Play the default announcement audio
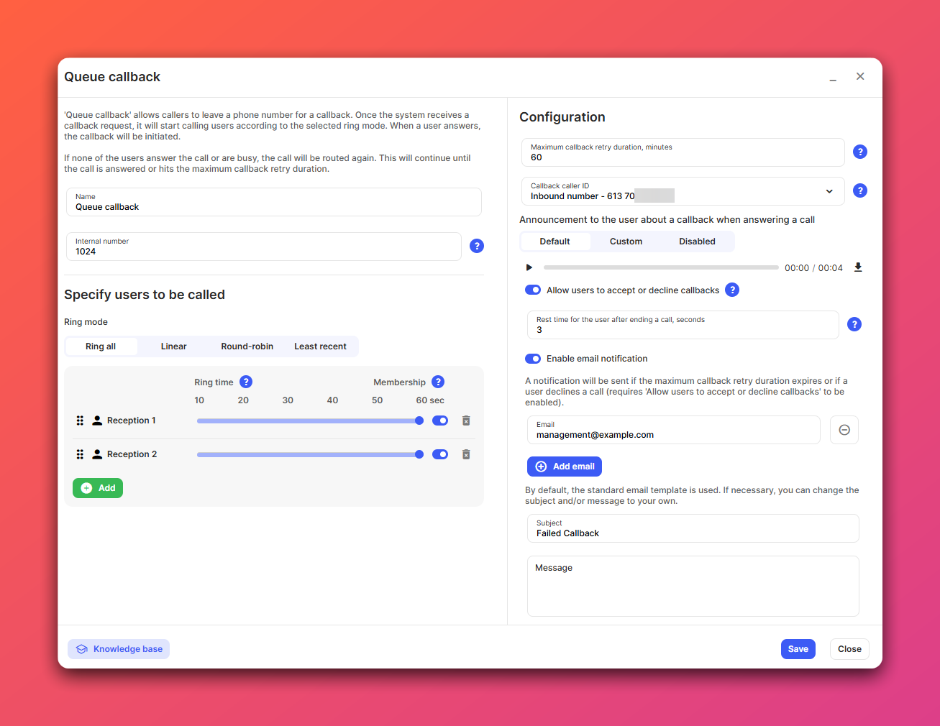 529,267
